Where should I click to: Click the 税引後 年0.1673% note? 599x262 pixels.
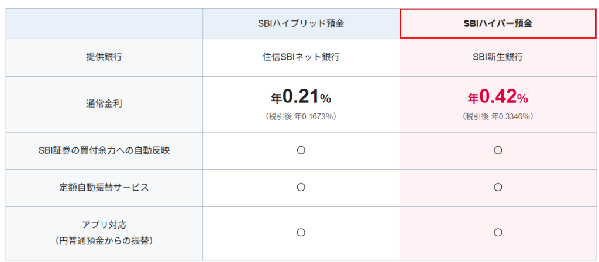click(301, 116)
